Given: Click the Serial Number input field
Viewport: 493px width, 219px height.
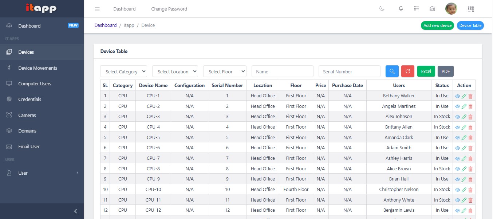Looking at the screenshot, I should click(349, 72).
